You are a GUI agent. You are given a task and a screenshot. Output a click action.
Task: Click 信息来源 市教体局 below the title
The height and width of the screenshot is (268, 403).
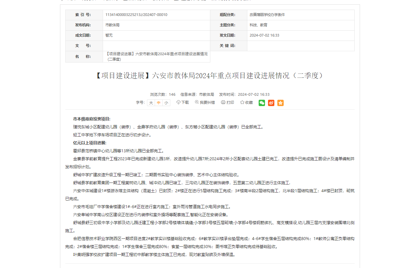pos(197,94)
